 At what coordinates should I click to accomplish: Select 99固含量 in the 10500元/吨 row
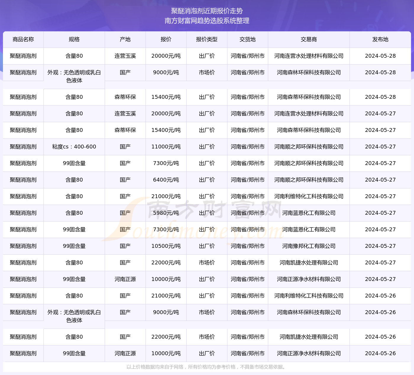(74, 246)
